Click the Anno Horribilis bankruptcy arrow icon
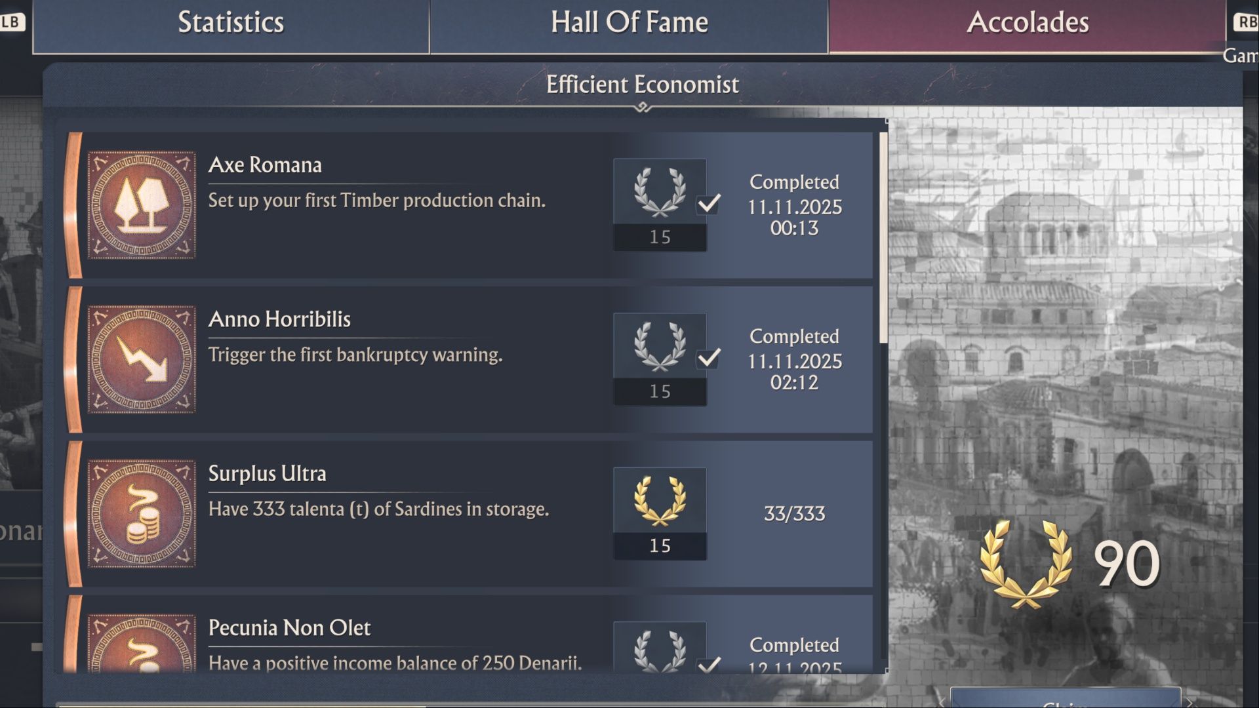Screen dimensions: 1259x708 [x=142, y=359]
